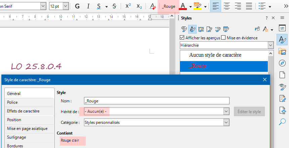Open Paragraph Styles in Styles panel

(184, 29)
